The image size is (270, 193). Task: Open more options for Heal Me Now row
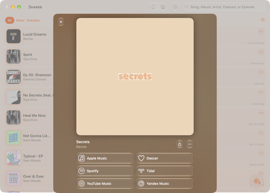click(261, 113)
